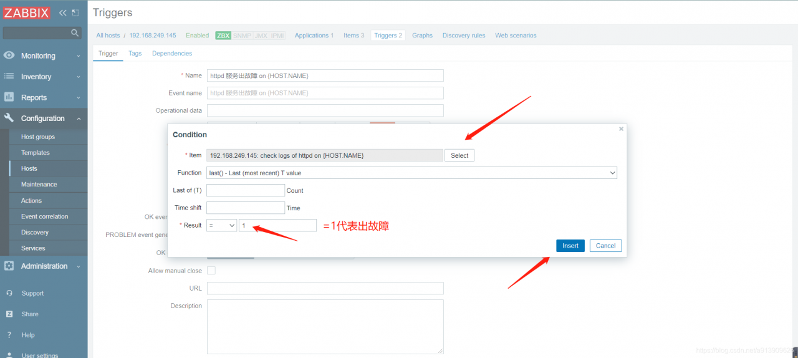The width and height of the screenshot is (798, 358).
Task: Click the User settings person icon
Action: pos(9,355)
